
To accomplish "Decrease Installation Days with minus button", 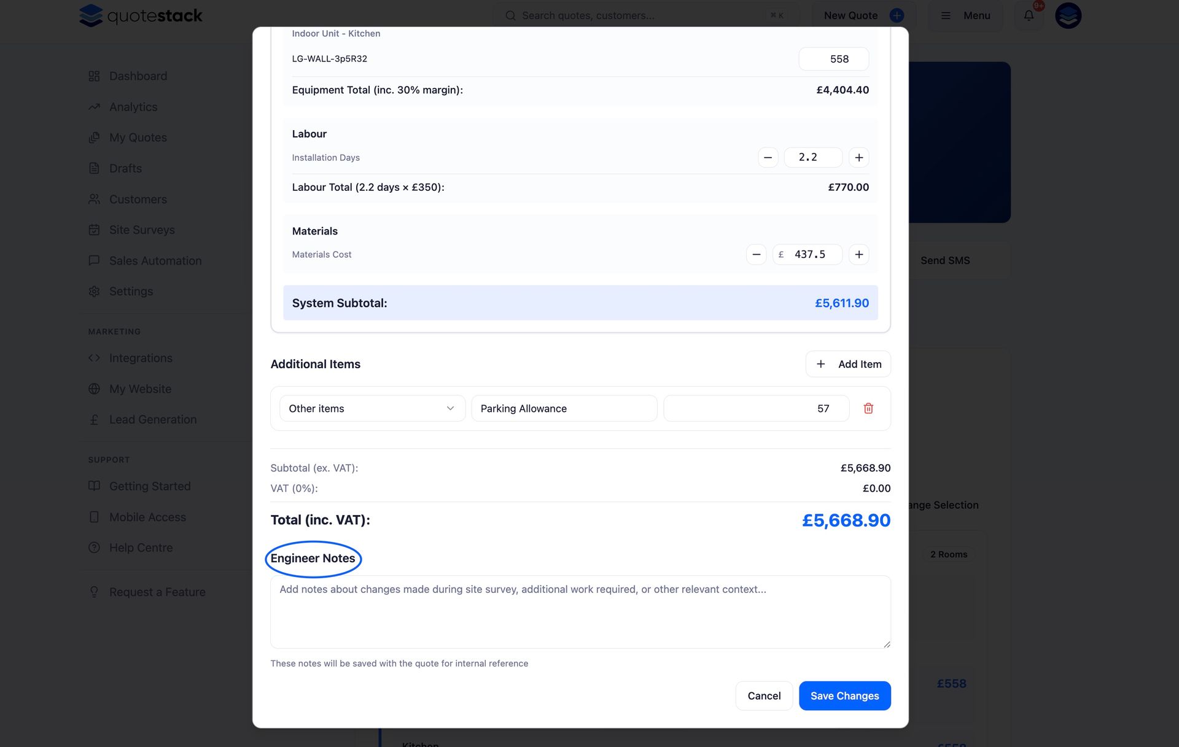I will [x=768, y=158].
